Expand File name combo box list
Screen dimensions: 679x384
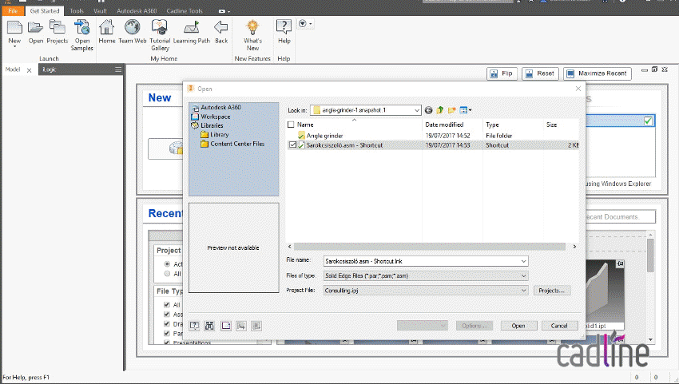[523, 261]
